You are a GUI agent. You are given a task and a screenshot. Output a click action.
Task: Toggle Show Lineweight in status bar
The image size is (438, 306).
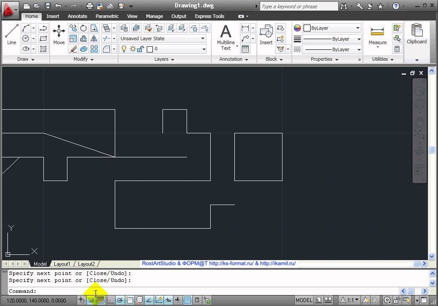point(178,300)
